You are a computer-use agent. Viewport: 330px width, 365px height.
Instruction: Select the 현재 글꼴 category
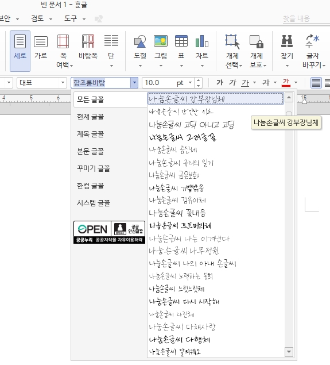click(x=110, y=117)
